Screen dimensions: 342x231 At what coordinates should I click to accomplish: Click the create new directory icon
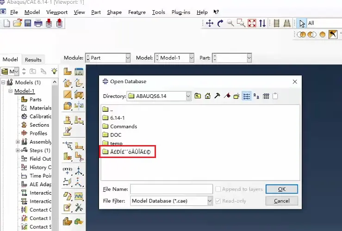tap(236, 96)
